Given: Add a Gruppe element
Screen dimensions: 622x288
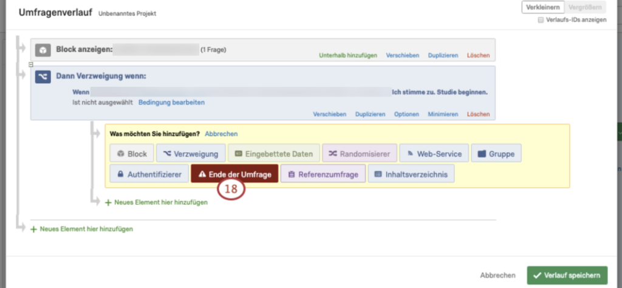Looking at the screenshot, I should (x=496, y=154).
